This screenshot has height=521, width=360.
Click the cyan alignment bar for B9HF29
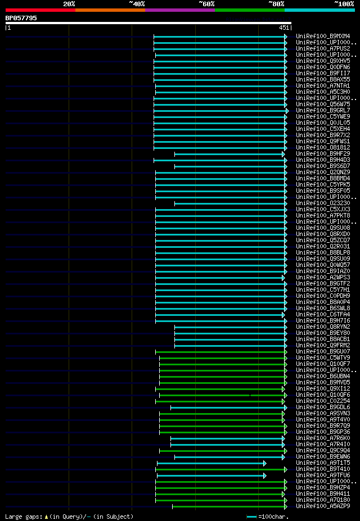coord(228,154)
